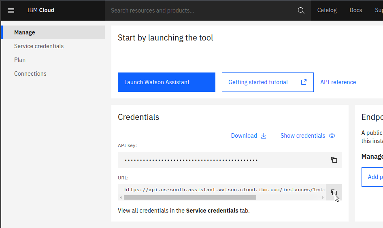Show credentials with the eye toggle
383x228 pixels.
(308, 136)
